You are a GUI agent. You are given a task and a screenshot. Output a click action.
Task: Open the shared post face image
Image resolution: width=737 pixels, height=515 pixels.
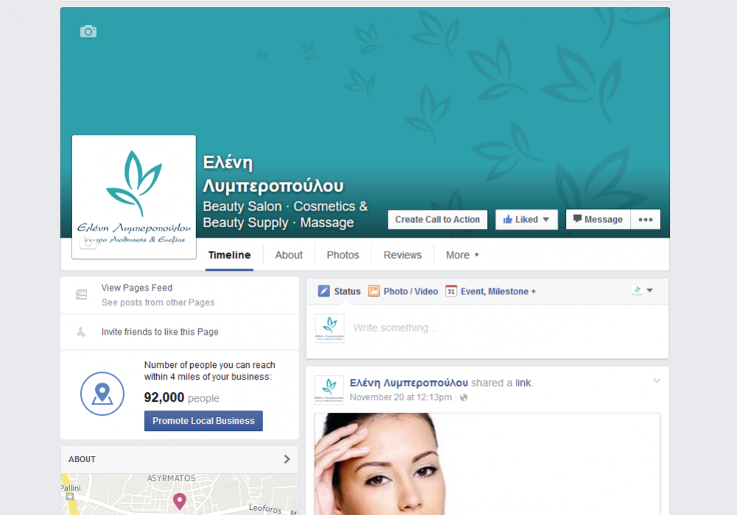point(487,464)
